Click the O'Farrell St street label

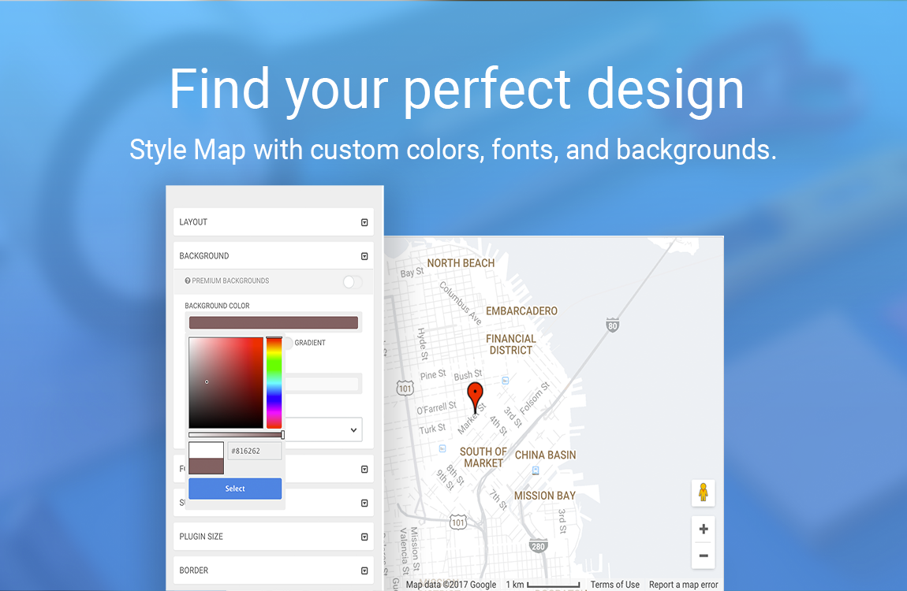(x=437, y=408)
